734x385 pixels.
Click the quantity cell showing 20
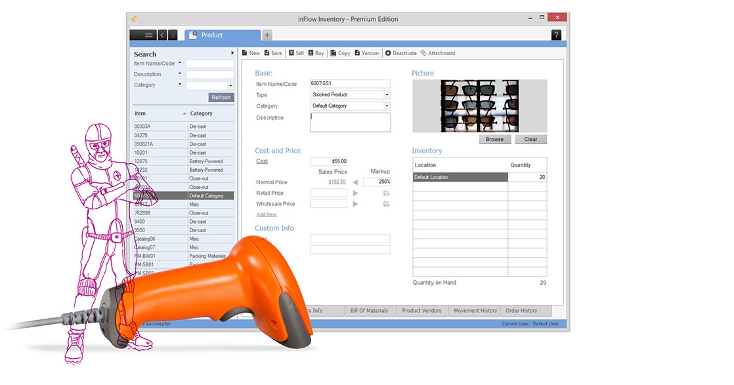tap(527, 177)
